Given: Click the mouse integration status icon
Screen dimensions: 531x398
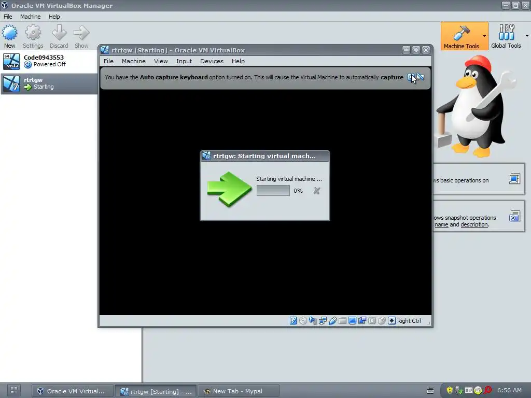Looking at the screenshot, I should [382, 320].
